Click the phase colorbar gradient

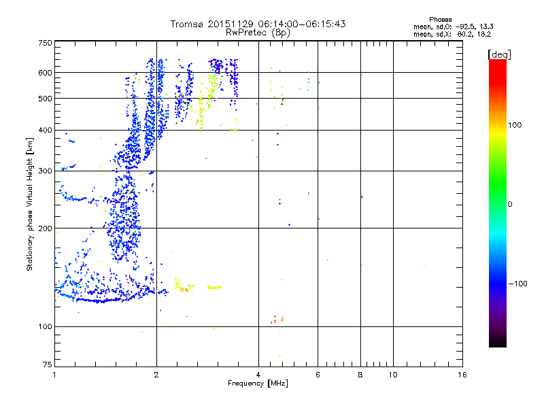tap(498, 203)
